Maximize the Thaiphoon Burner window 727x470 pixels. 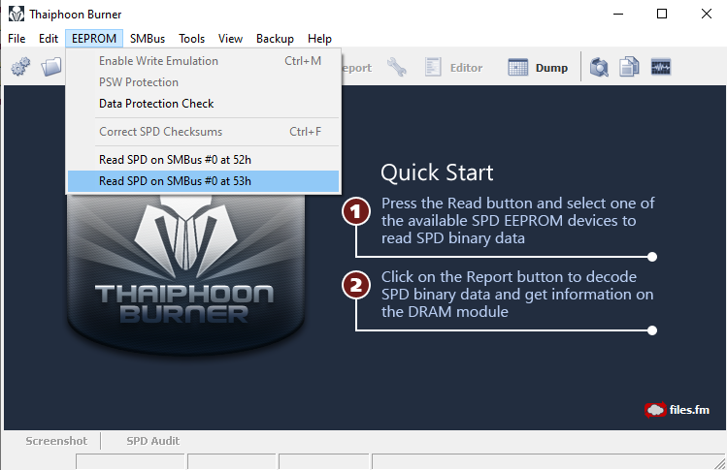point(662,14)
